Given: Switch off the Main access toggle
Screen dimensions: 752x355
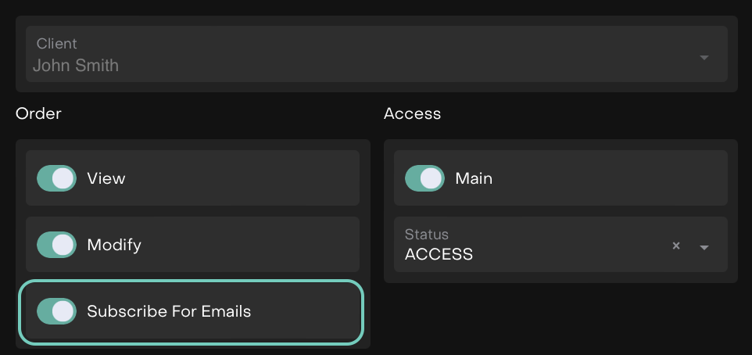Looking at the screenshot, I should 425,178.
